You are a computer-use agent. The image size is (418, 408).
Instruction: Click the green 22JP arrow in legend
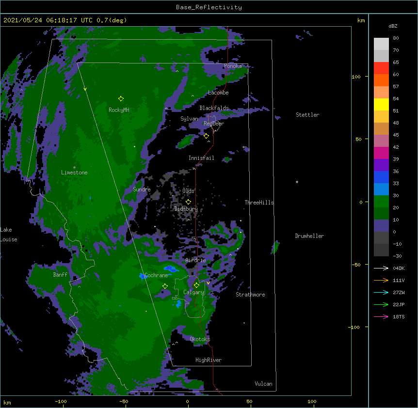381,304
